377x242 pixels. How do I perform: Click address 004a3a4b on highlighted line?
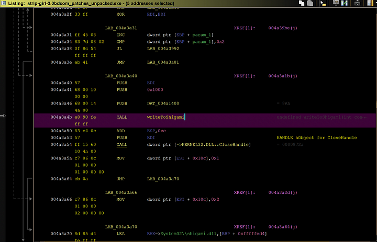tap(61, 118)
